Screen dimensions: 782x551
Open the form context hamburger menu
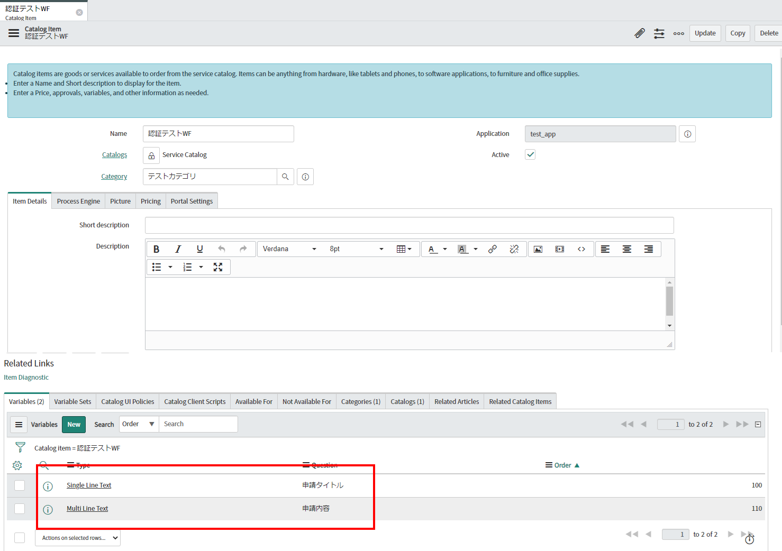[14, 33]
